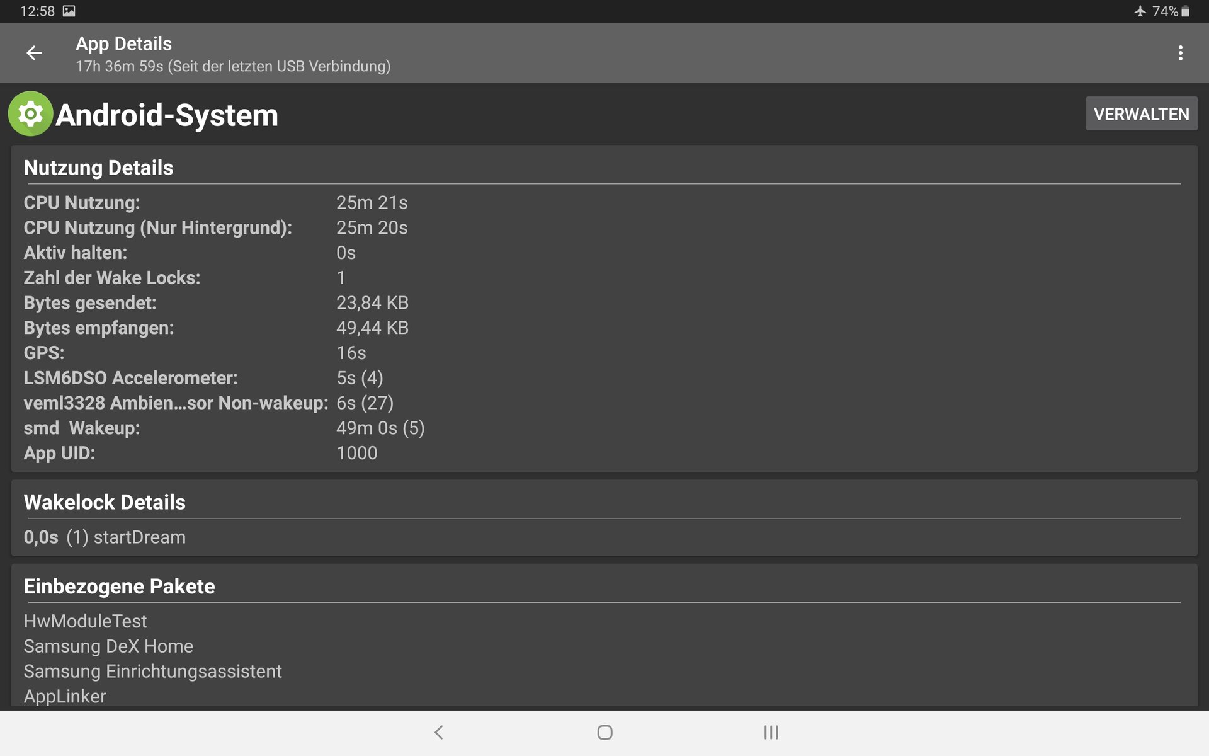Tap the Android-System heading
The width and height of the screenshot is (1209, 756).
click(167, 115)
